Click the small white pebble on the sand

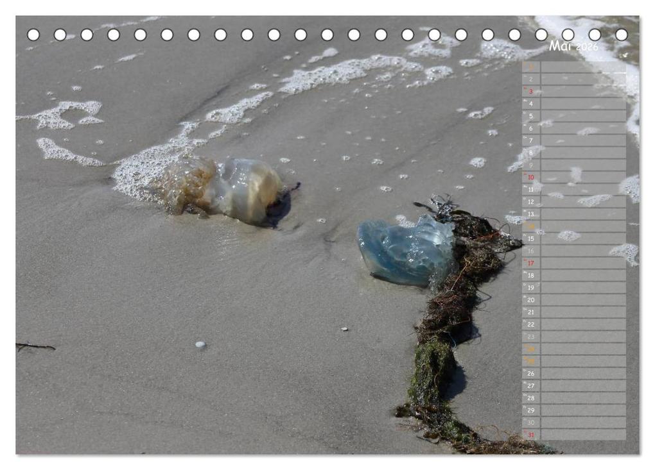tap(200, 345)
